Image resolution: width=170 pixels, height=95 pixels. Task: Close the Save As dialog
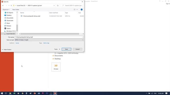coord(82,2)
